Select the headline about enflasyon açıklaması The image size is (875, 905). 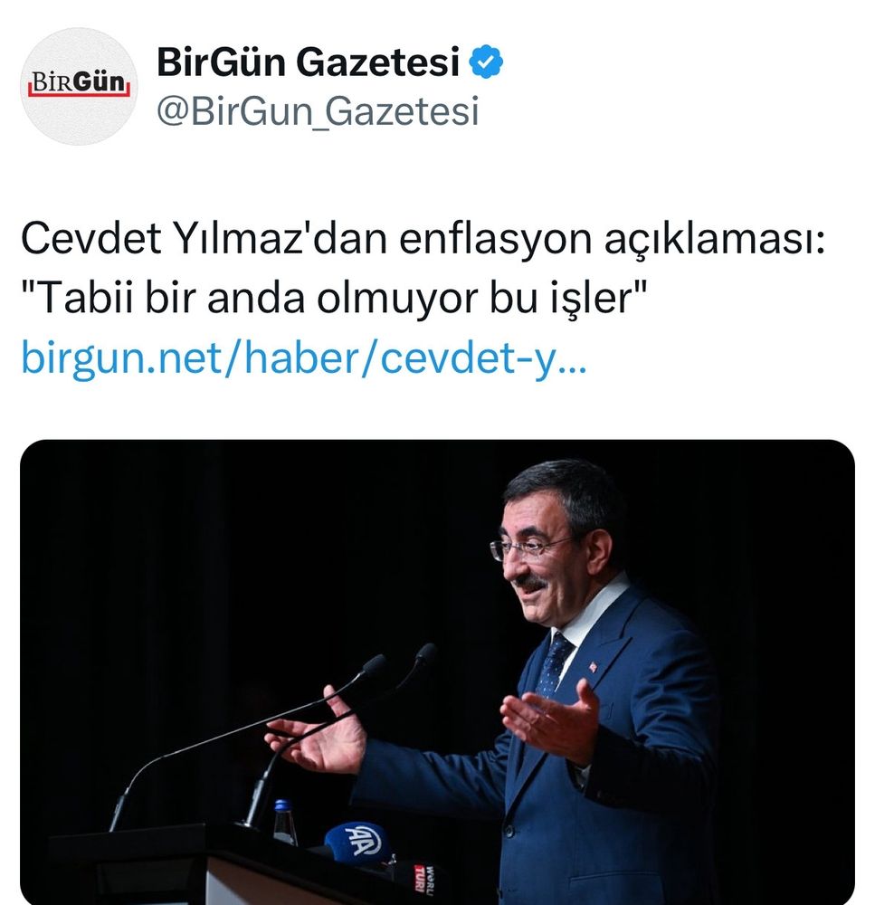[423, 238]
